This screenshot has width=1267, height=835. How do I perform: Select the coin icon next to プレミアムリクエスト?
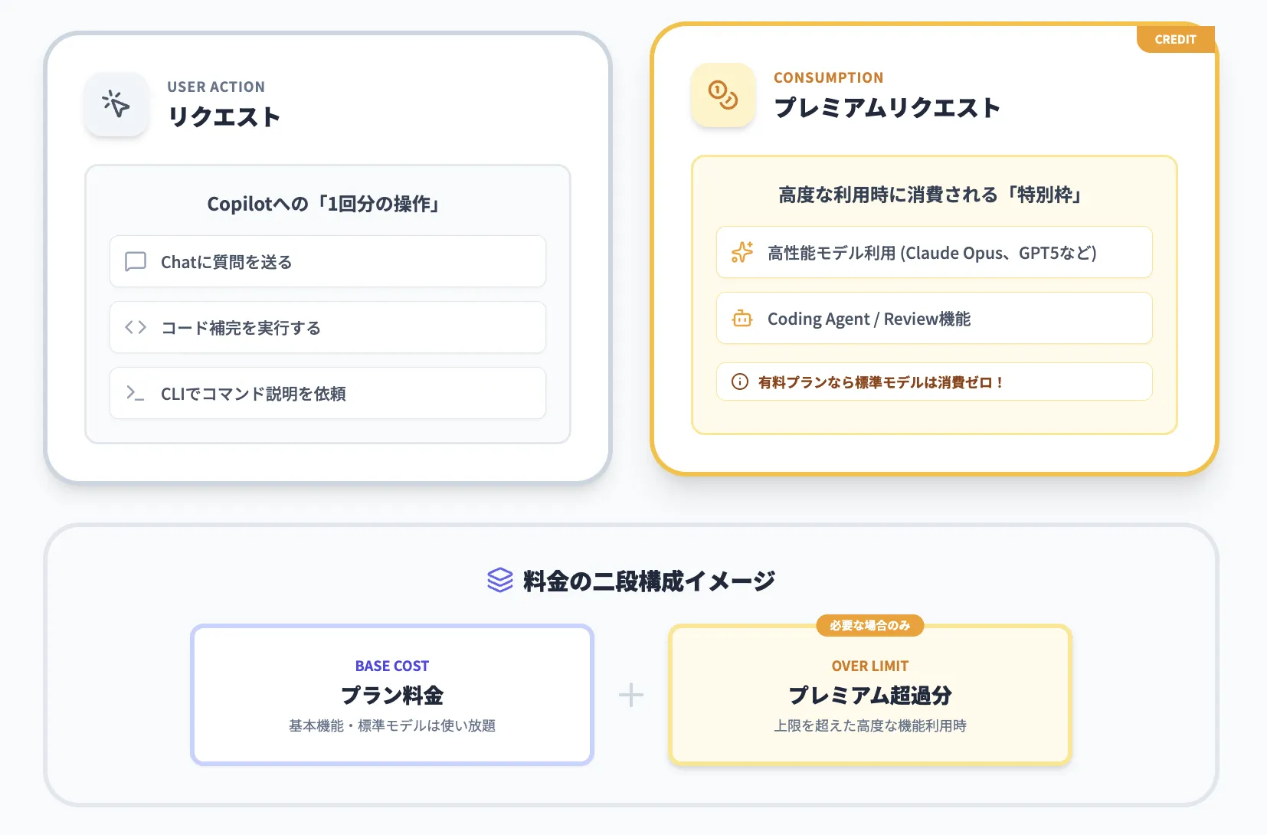coord(722,97)
